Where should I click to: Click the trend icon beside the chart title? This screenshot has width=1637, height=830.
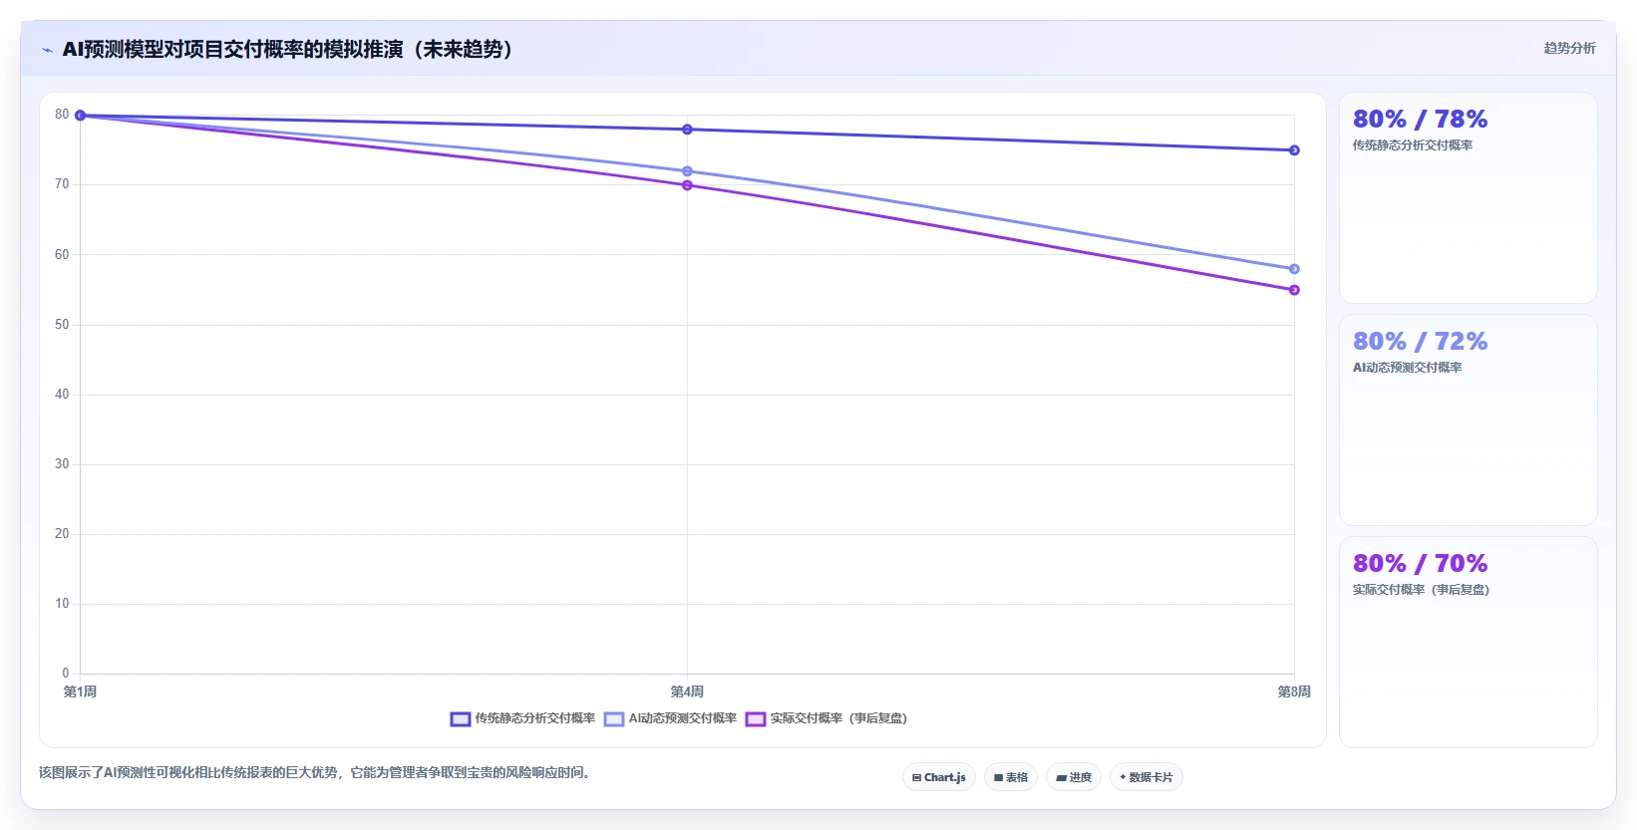coord(47,50)
